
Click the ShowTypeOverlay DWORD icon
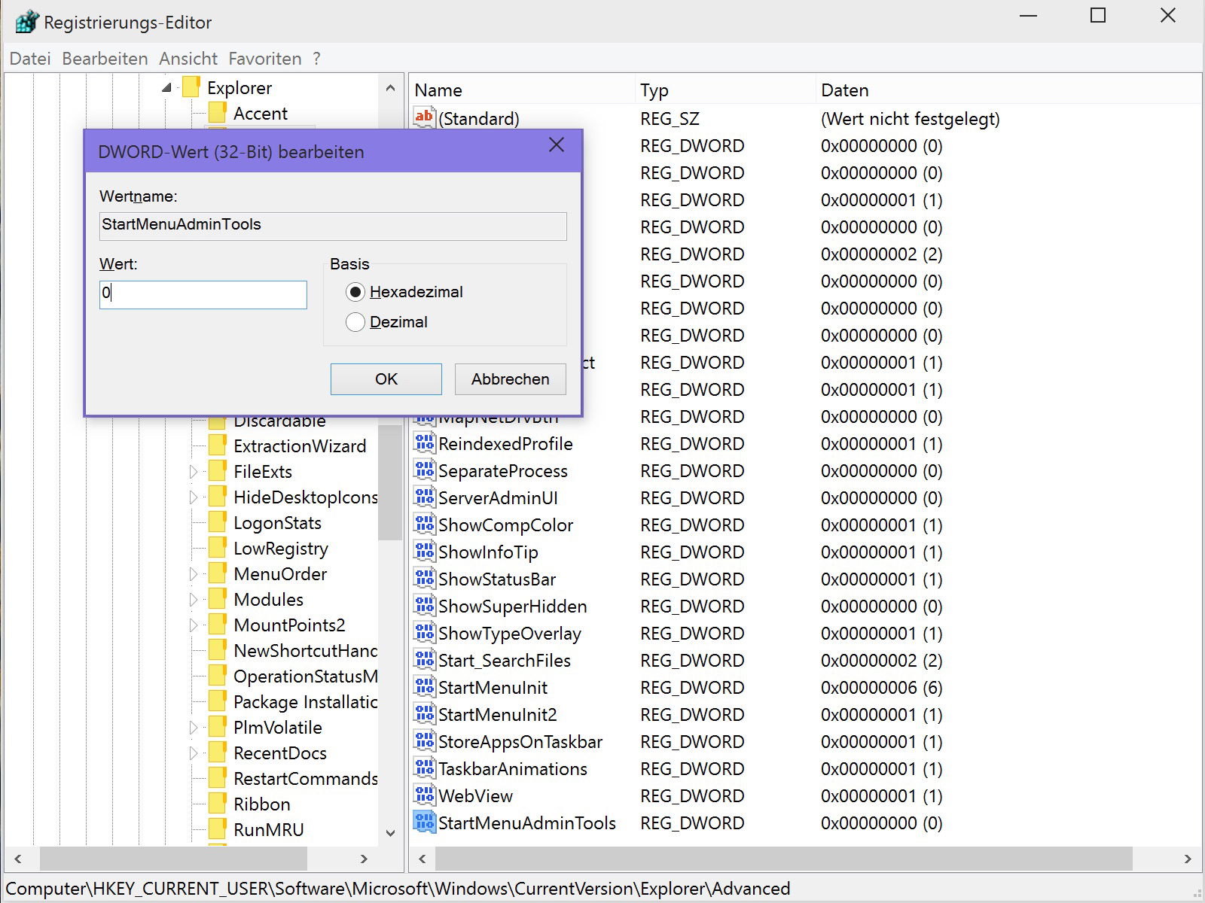coord(425,633)
